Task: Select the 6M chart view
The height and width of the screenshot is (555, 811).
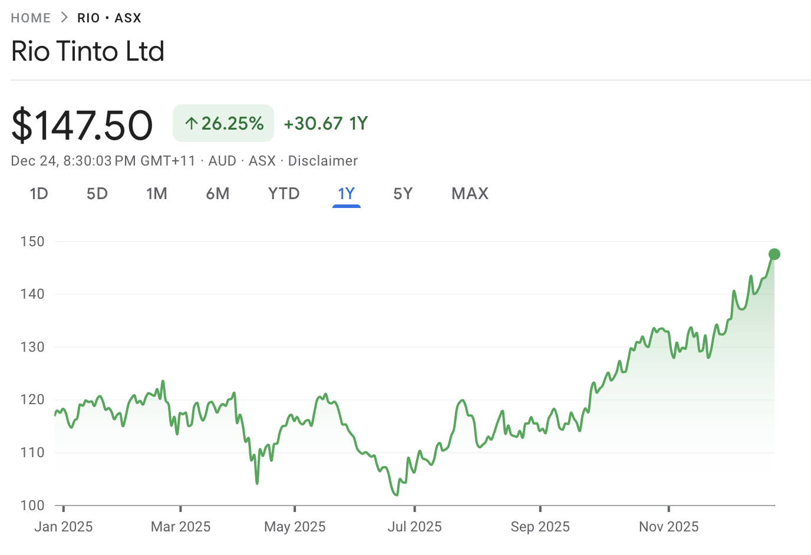Action: (217, 193)
